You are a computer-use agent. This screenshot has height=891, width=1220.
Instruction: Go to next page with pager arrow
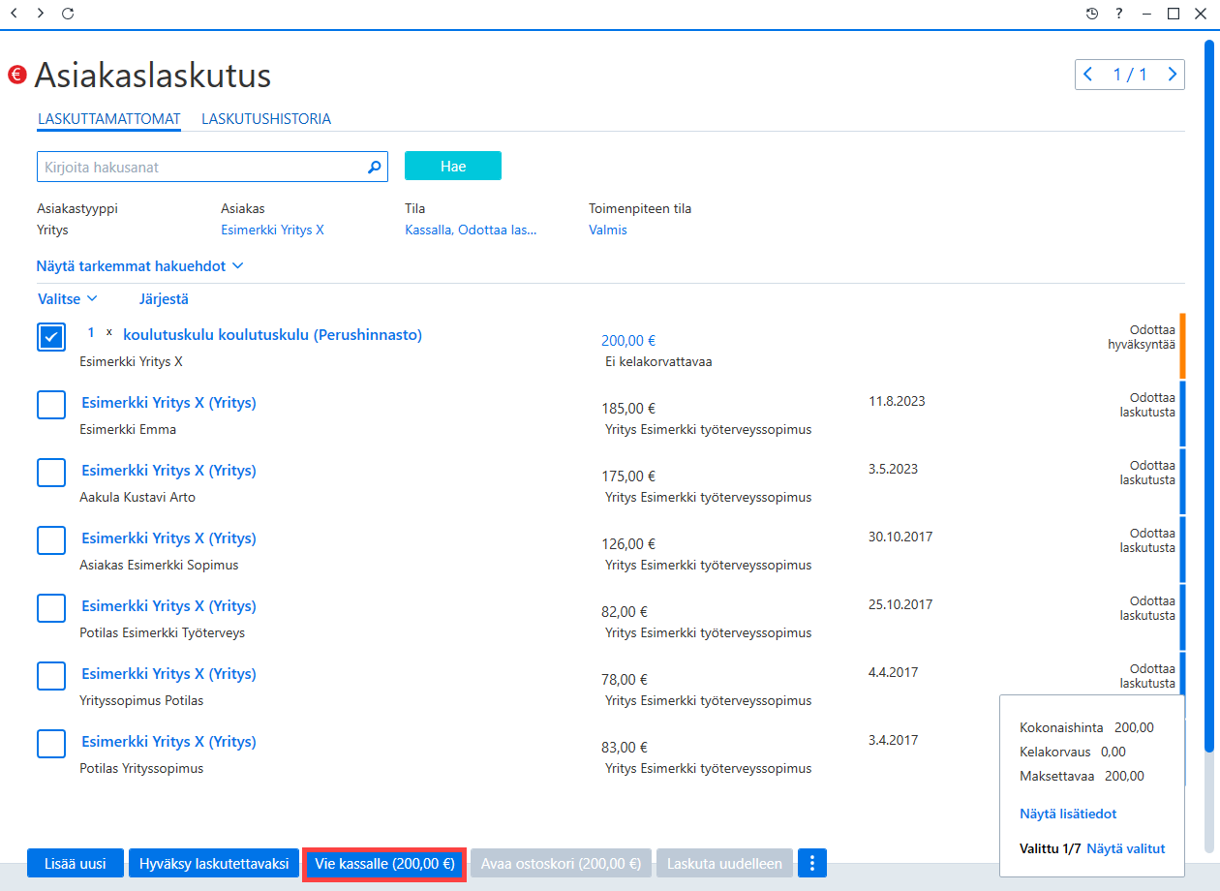[x=1173, y=75]
